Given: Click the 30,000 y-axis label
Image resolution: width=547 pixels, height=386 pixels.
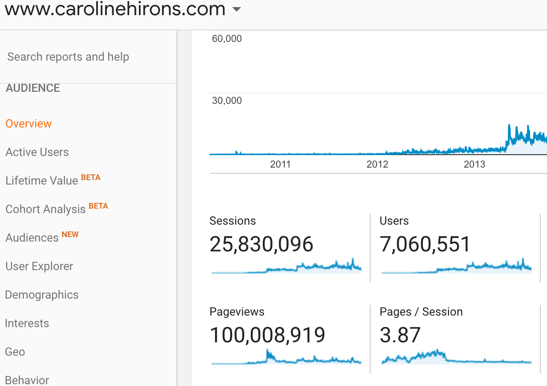Looking at the screenshot, I should pyautogui.click(x=227, y=101).
